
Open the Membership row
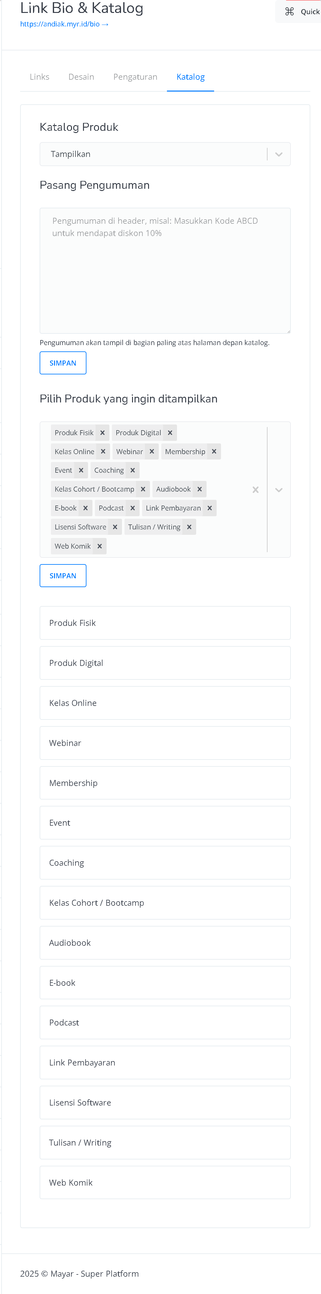tap(165, 783)
